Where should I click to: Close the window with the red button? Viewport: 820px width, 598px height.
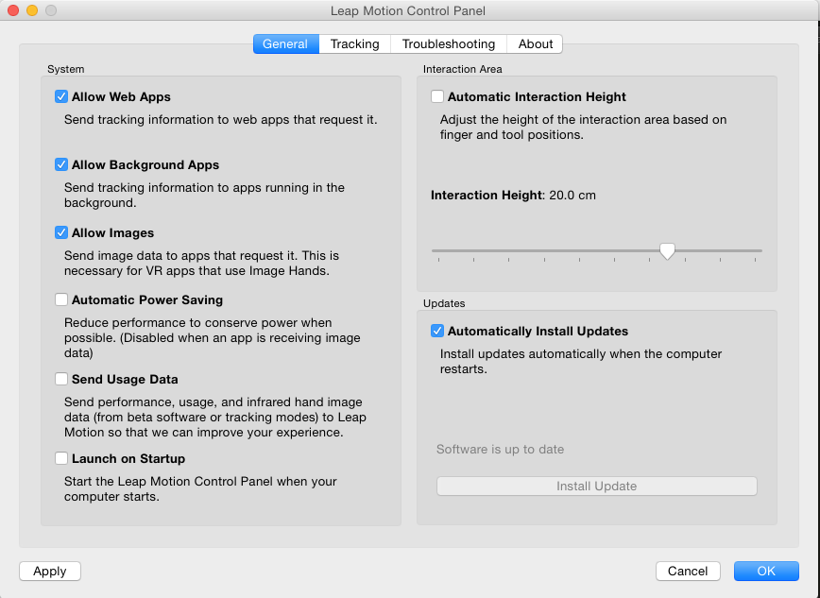coord(13,10)
